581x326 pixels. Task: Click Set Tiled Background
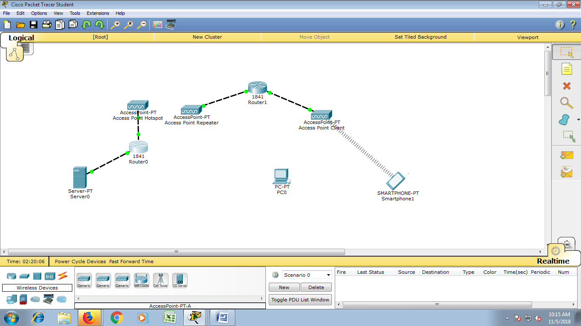tap(421, 37)
